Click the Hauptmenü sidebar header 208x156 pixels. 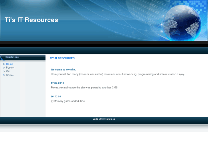point(23,57)
